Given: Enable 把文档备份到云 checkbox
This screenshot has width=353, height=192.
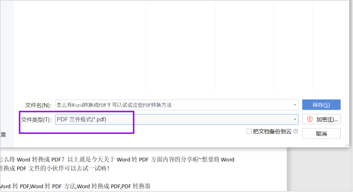Looking at the screenshot, I should tap(249, 131).
